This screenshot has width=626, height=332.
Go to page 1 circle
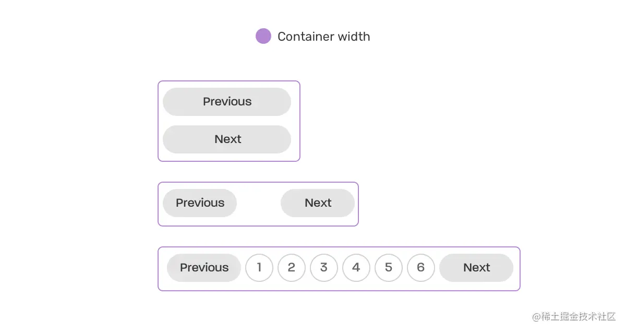pos(259,268)
